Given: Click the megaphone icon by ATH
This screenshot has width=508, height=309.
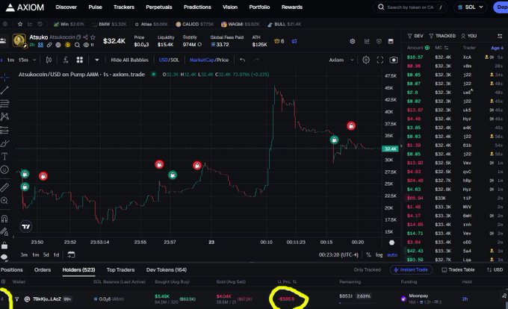Looking at the screenshot, I should (294, 41).
